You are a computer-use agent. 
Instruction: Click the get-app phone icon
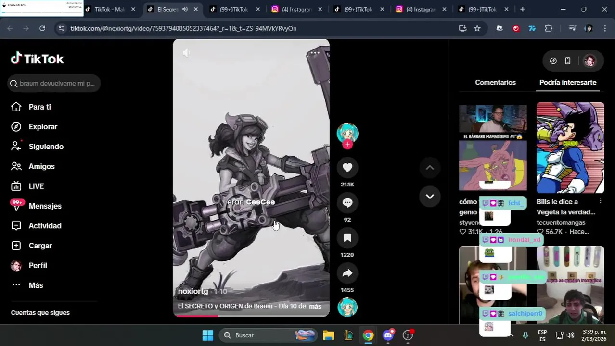tap(568, 61)
